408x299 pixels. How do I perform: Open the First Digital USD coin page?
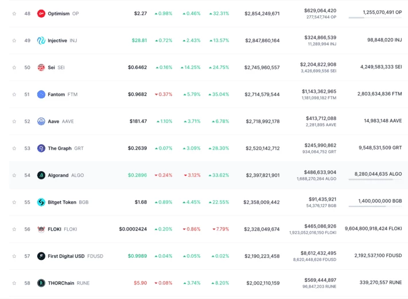pyautogui.click(x=66, y=256)
